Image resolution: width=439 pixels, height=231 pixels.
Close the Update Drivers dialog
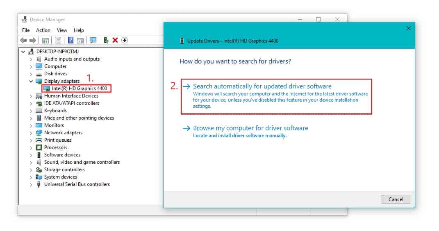coord(409,28)
